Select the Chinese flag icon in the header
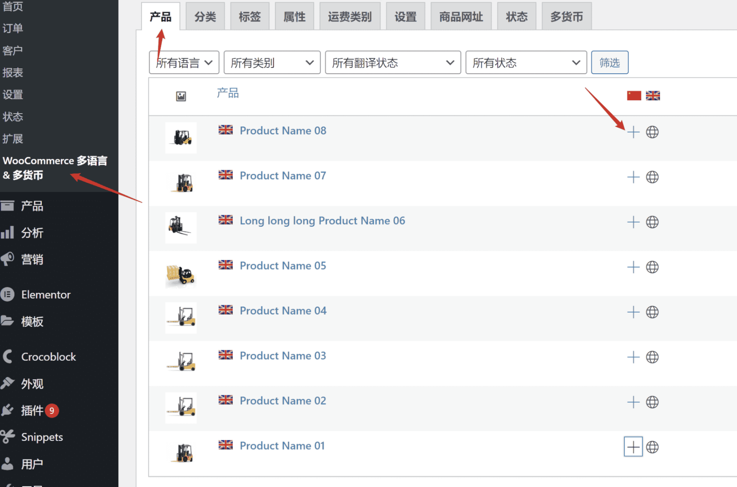737x487 pixels. point(634,95)
